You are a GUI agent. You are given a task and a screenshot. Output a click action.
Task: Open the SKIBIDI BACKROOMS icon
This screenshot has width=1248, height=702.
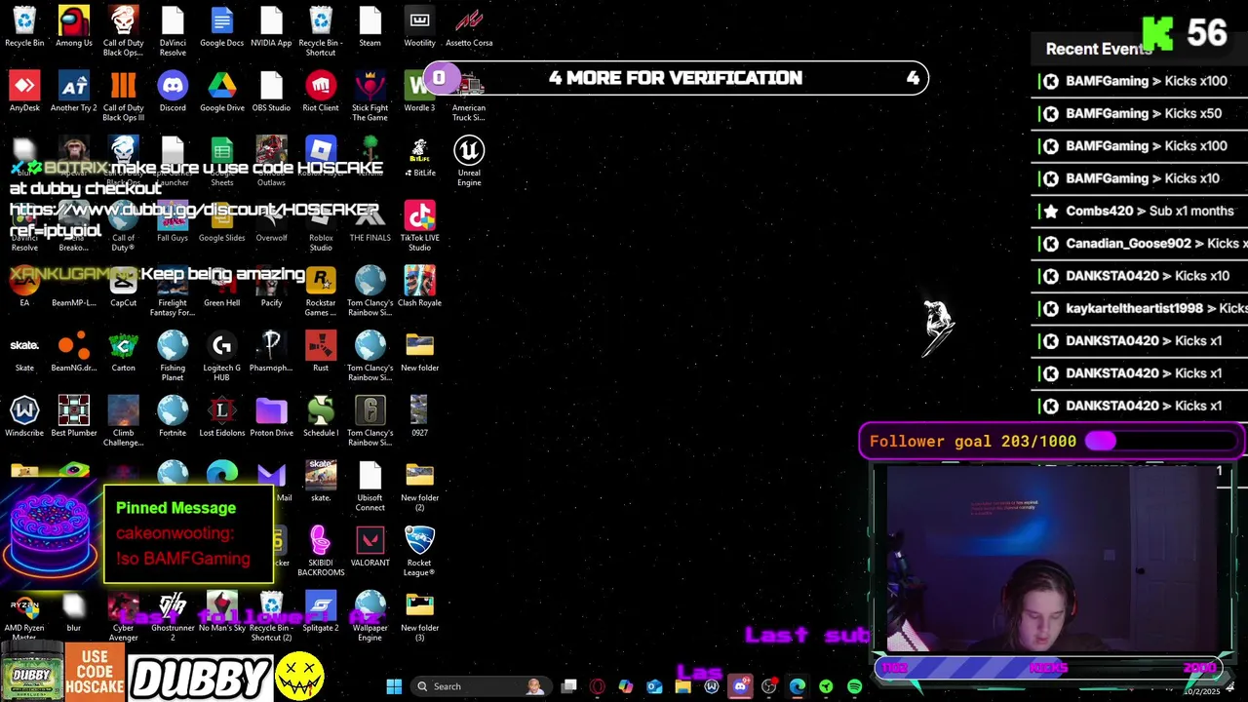pos(321,551)
